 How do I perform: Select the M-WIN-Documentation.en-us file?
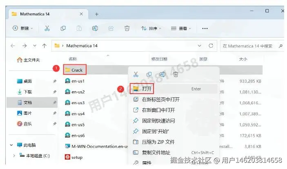[x=96, y=146]
